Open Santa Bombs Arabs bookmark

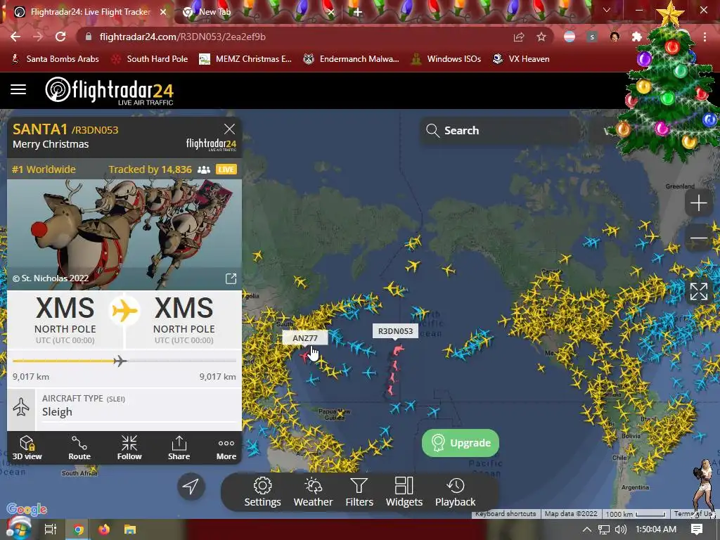tap(55, 59)
